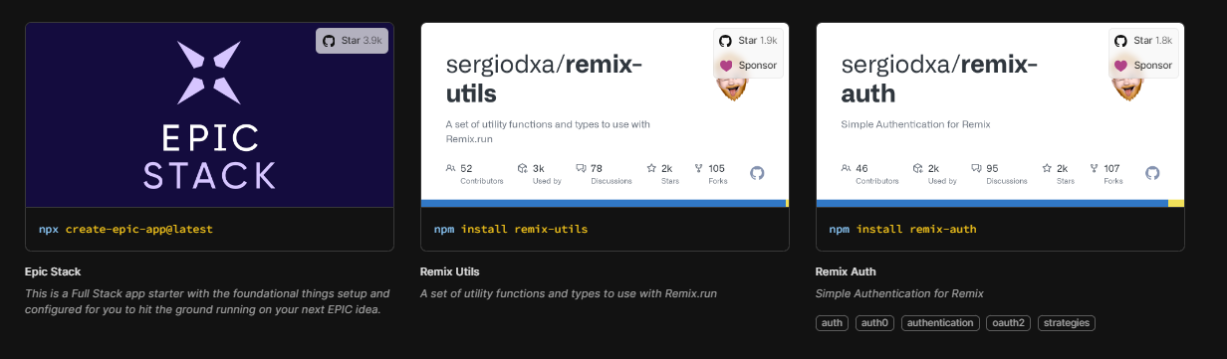Click the GitHub icon on remix-utils Star button
Viewport: 1227px width, 359px height.
724,41
